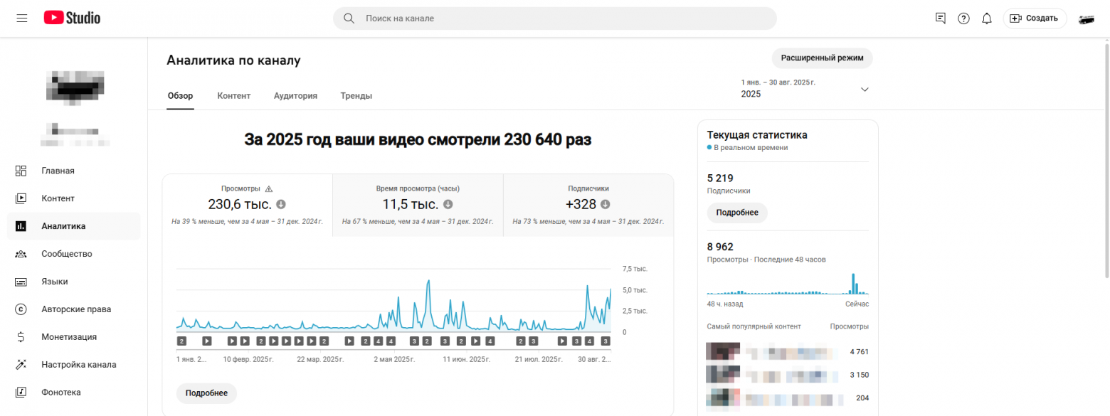
Task: Click the warning icon beside Просмотры
Action: click(269, 188)
